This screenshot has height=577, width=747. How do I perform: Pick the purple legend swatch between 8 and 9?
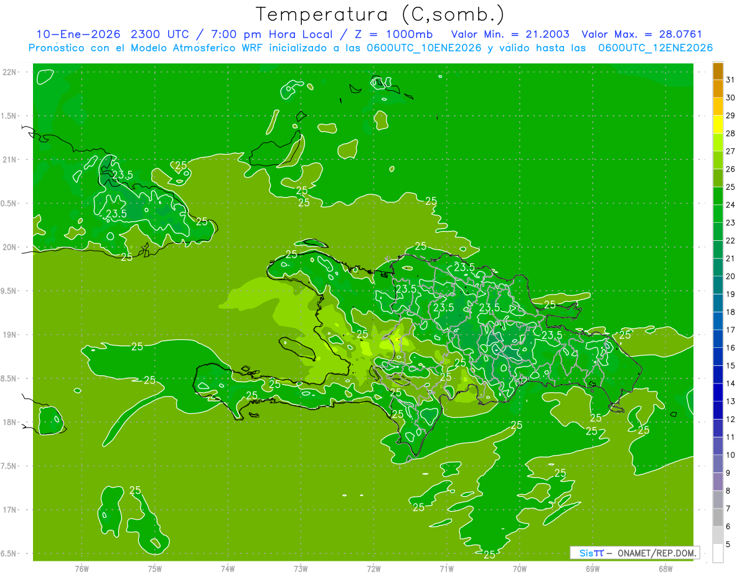point(718,482)
